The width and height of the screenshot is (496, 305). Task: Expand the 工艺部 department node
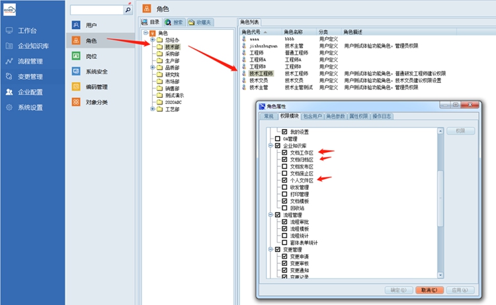pyautogui.click(x=152, y=109)
